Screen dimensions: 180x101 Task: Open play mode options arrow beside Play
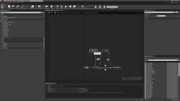[55, 7]
